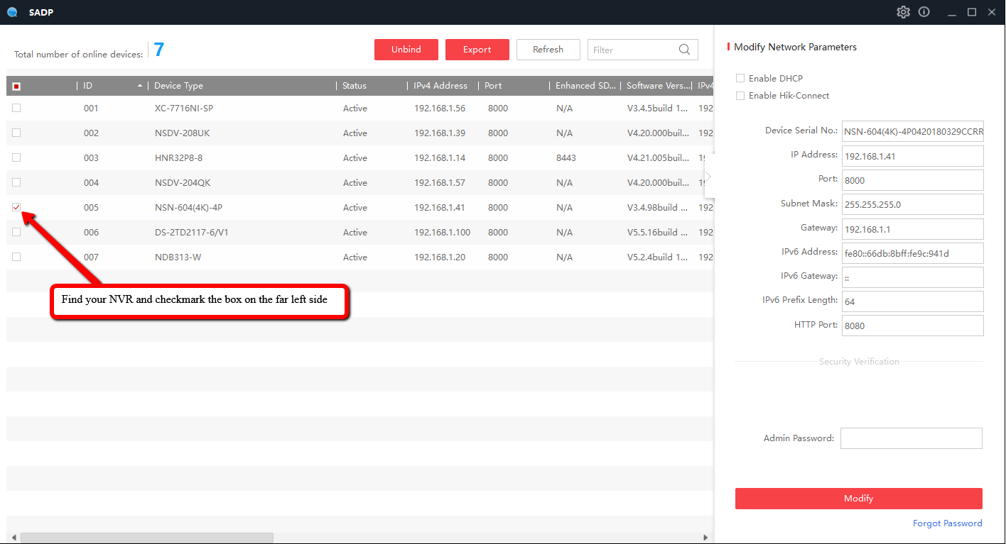Click IP address 192.168.1.39 cell

pyautogui.click(x=440, y=133)
